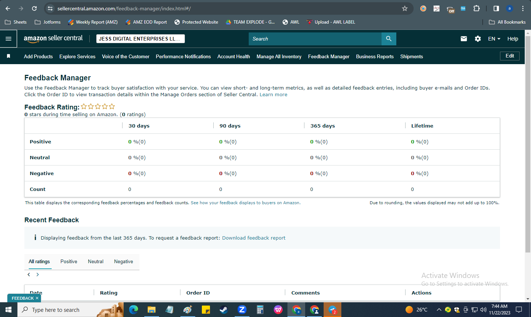
Task: Open Microsoft Edge from the taskbar
Action: (x=133, y=310)
